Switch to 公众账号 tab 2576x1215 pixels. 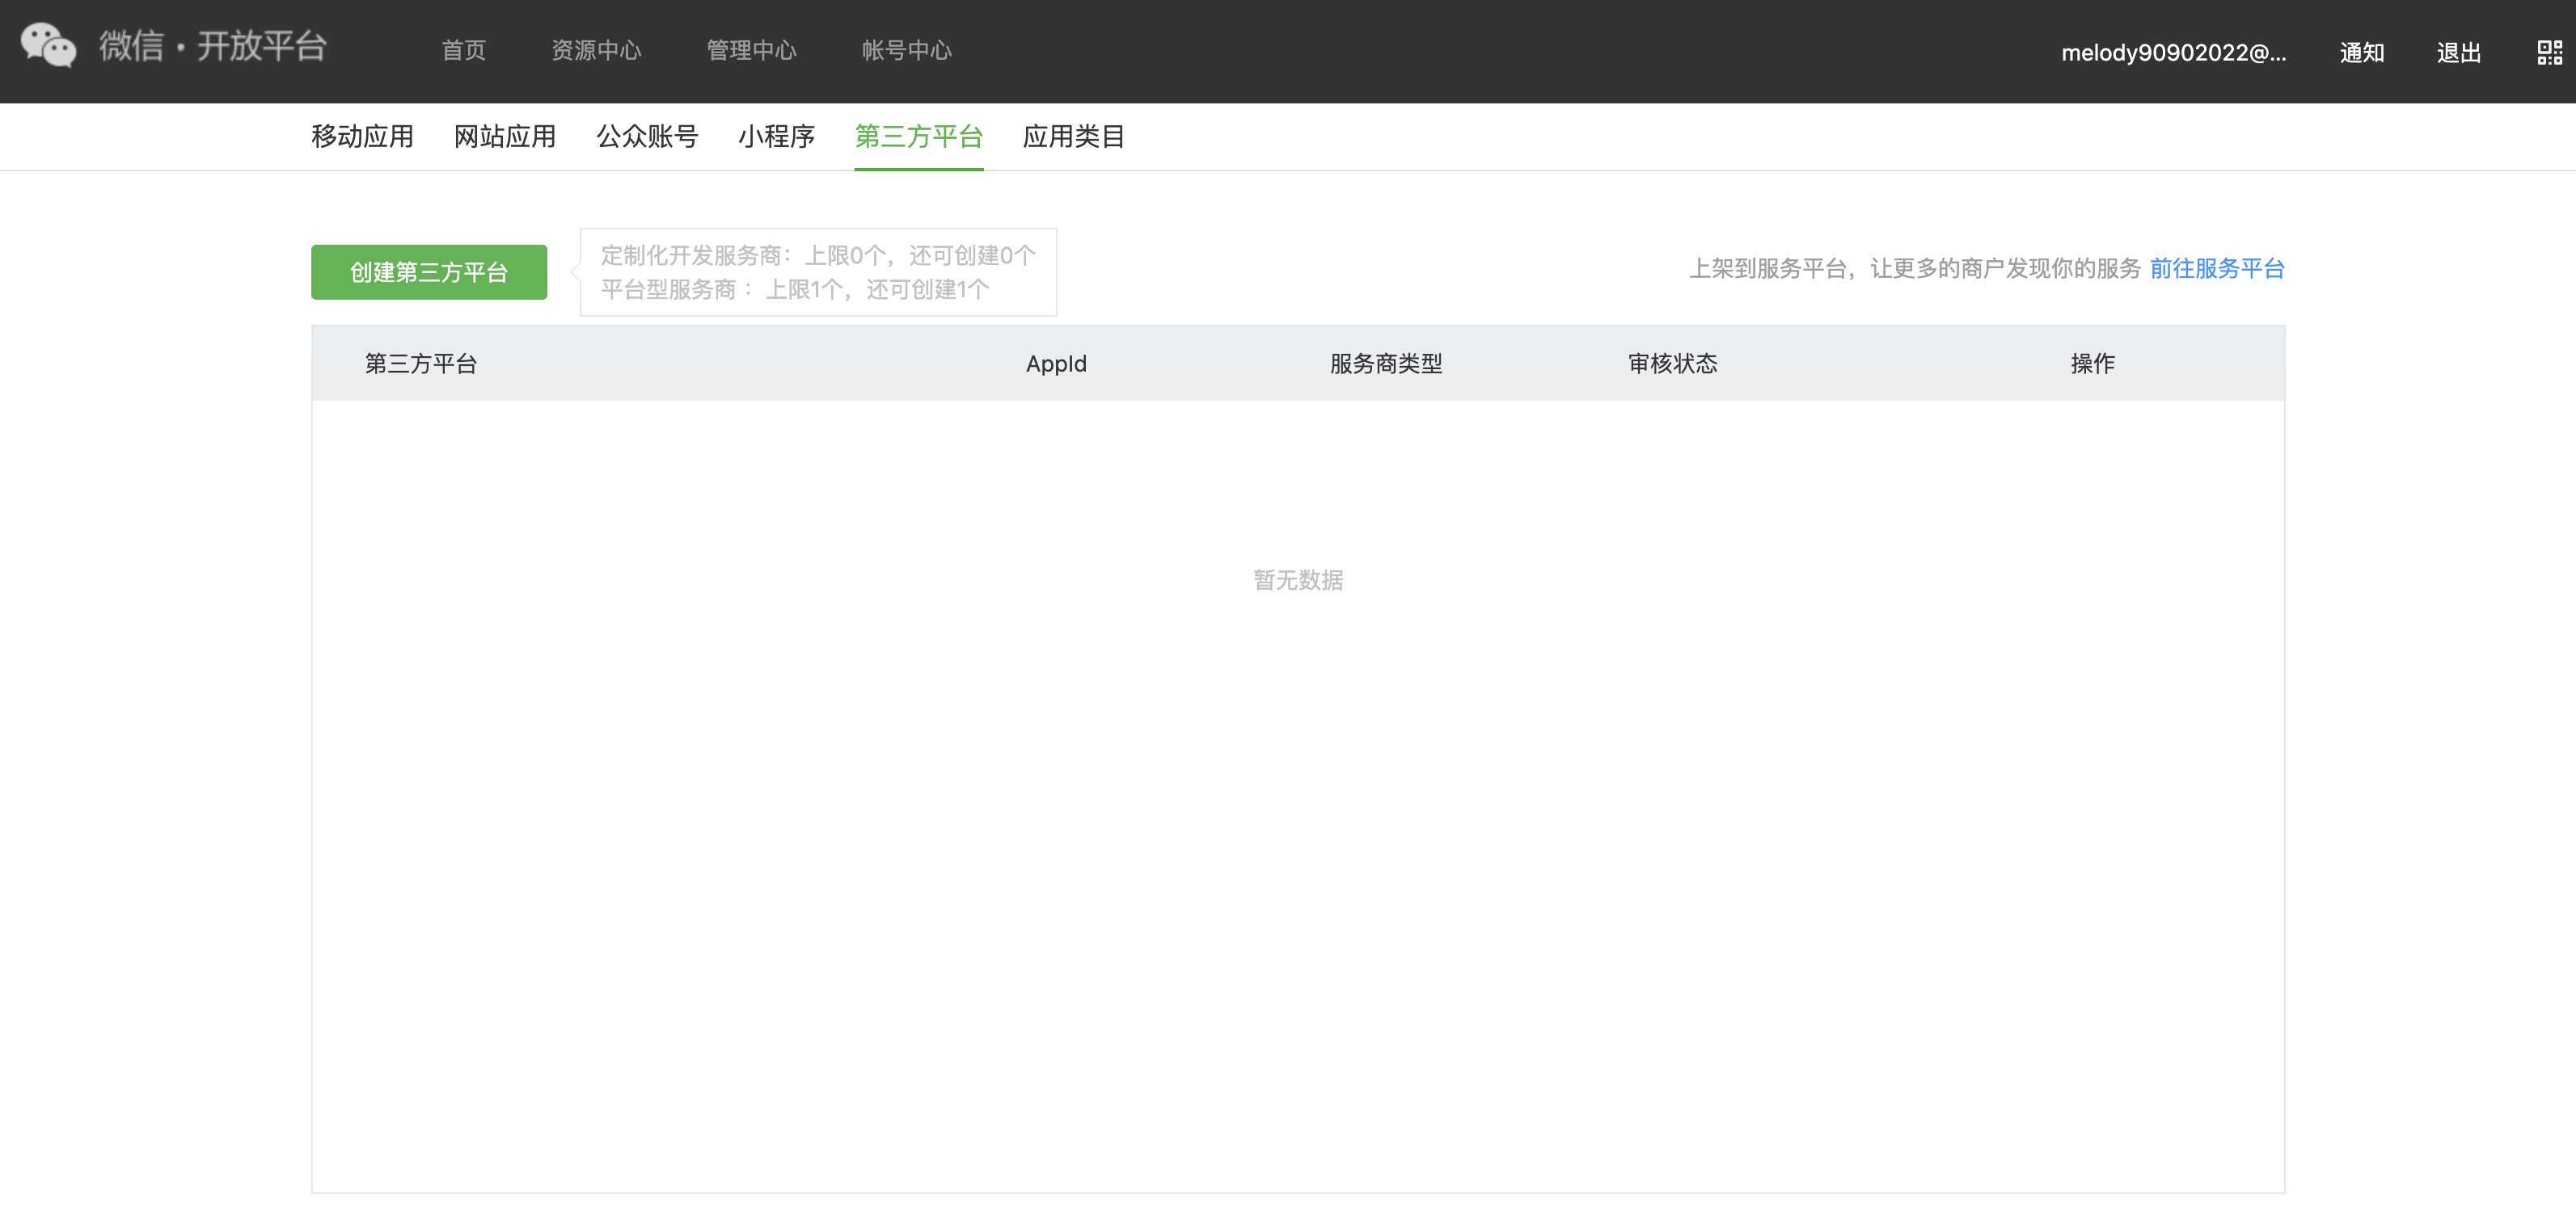click(x=647, y=136)
